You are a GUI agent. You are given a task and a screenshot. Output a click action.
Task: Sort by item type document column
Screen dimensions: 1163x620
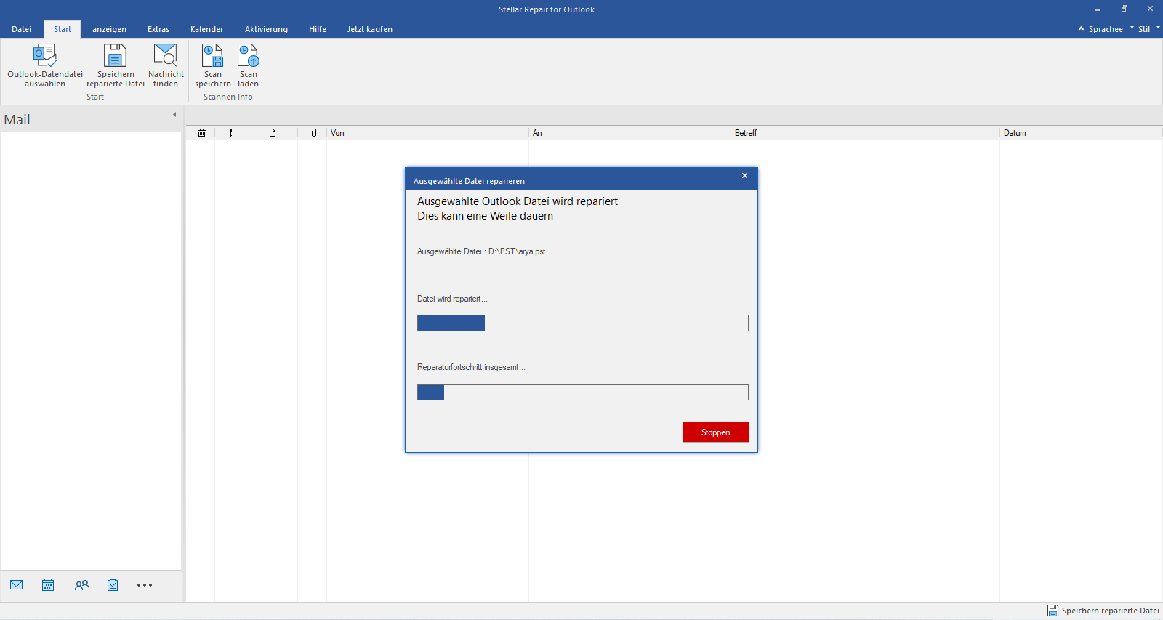pos(273,133)
